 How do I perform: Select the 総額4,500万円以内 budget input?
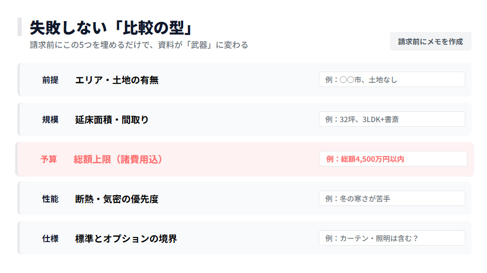[393, 159]
